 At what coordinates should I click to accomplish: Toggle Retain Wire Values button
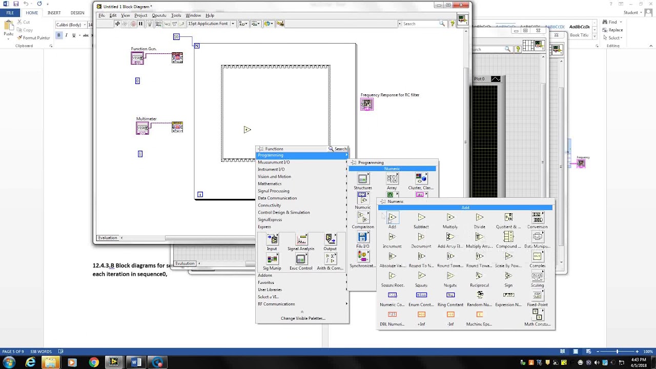click(x=158, y=24)
